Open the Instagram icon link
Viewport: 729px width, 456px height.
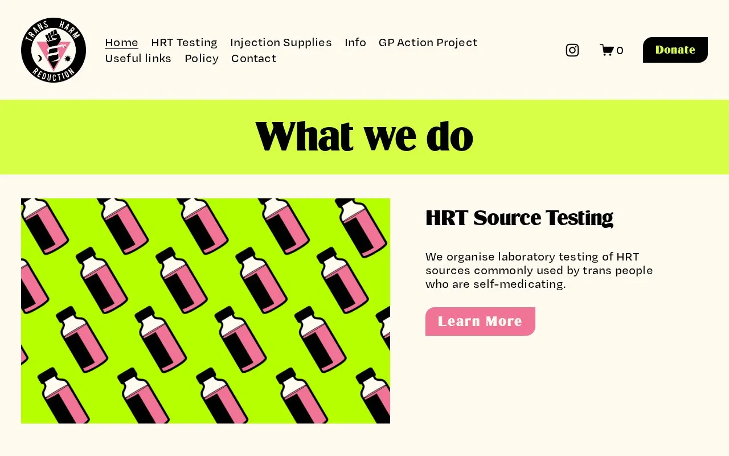tap(572, 50)
